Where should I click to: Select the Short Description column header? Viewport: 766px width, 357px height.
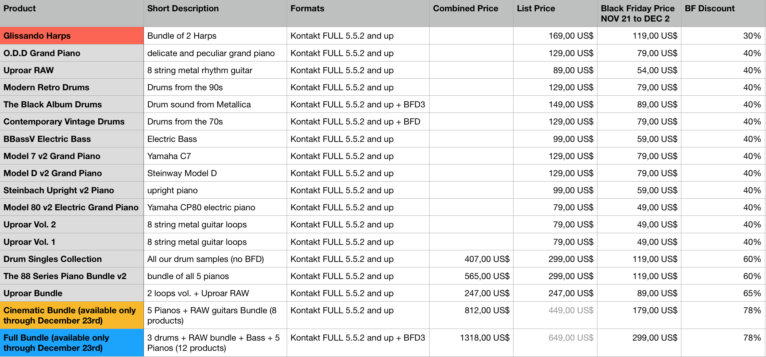[215, 13]
